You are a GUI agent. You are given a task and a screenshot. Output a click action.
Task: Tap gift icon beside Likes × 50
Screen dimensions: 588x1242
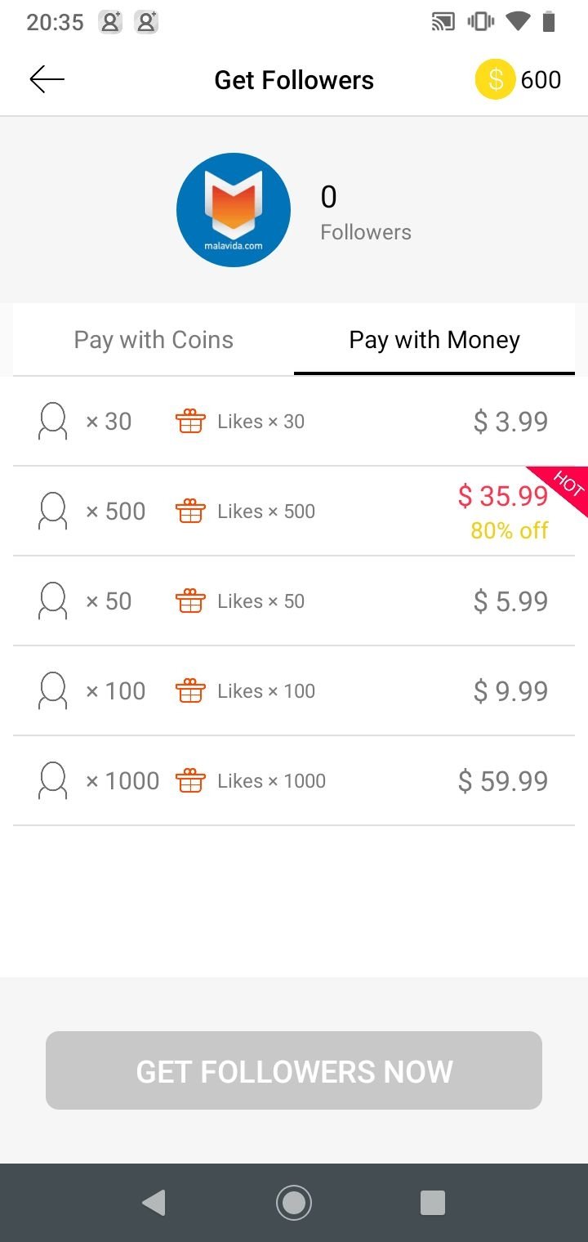click(190, 601)
